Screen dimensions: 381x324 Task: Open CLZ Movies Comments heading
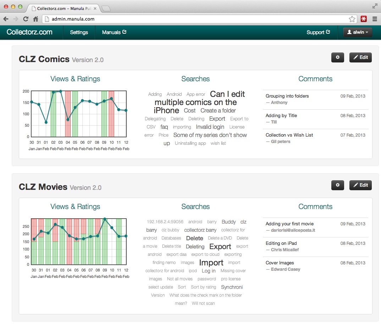[315, 207]
